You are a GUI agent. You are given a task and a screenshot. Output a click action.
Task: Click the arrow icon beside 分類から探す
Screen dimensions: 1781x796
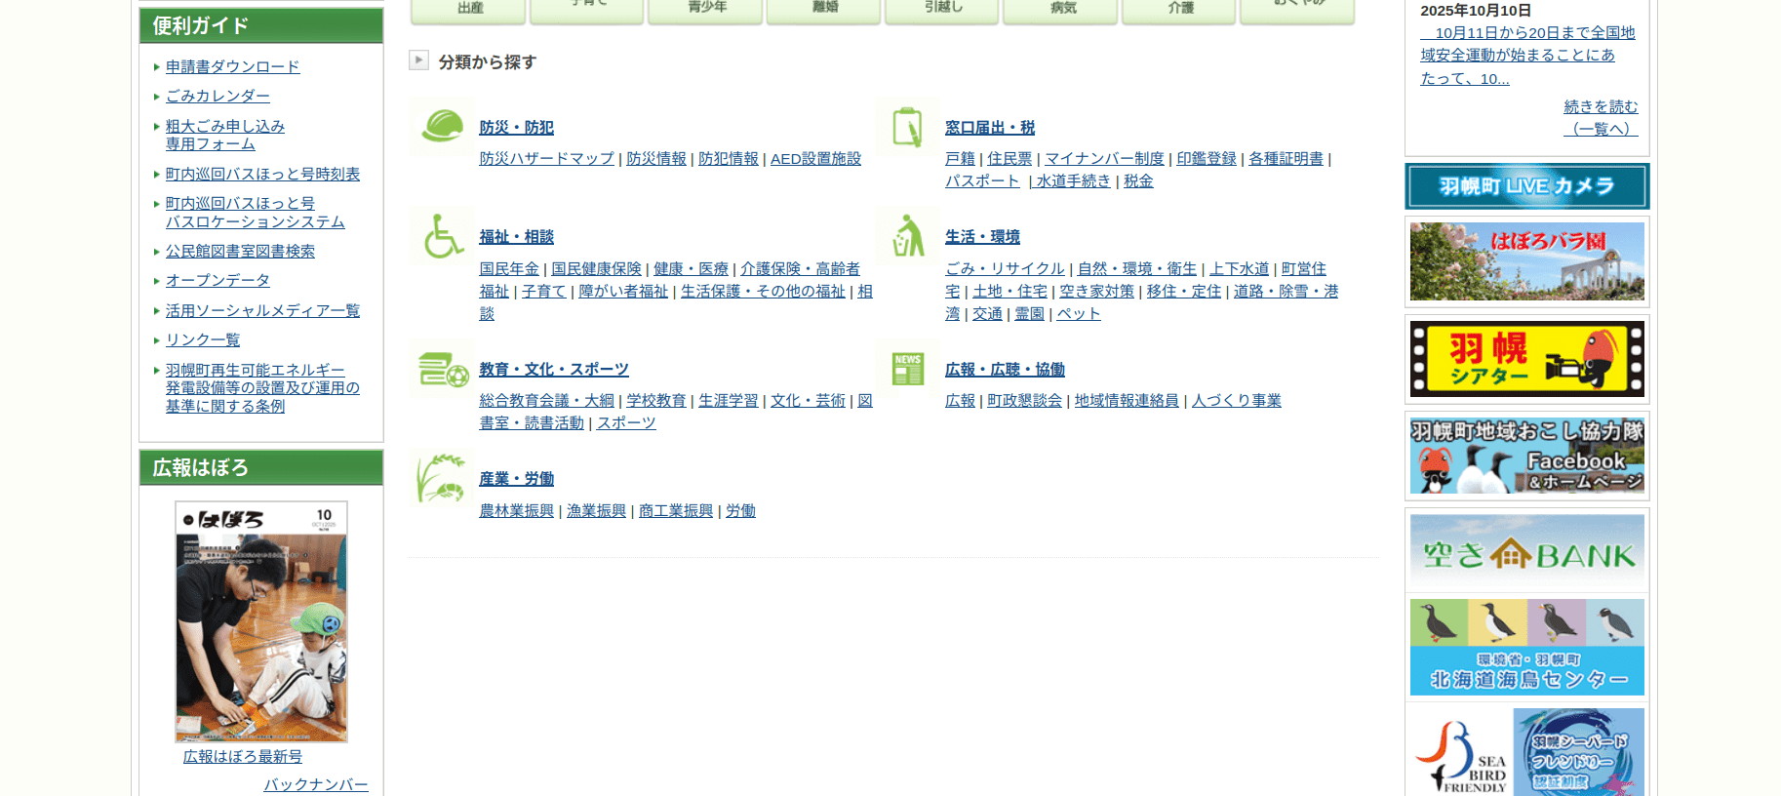click(418, 60)
